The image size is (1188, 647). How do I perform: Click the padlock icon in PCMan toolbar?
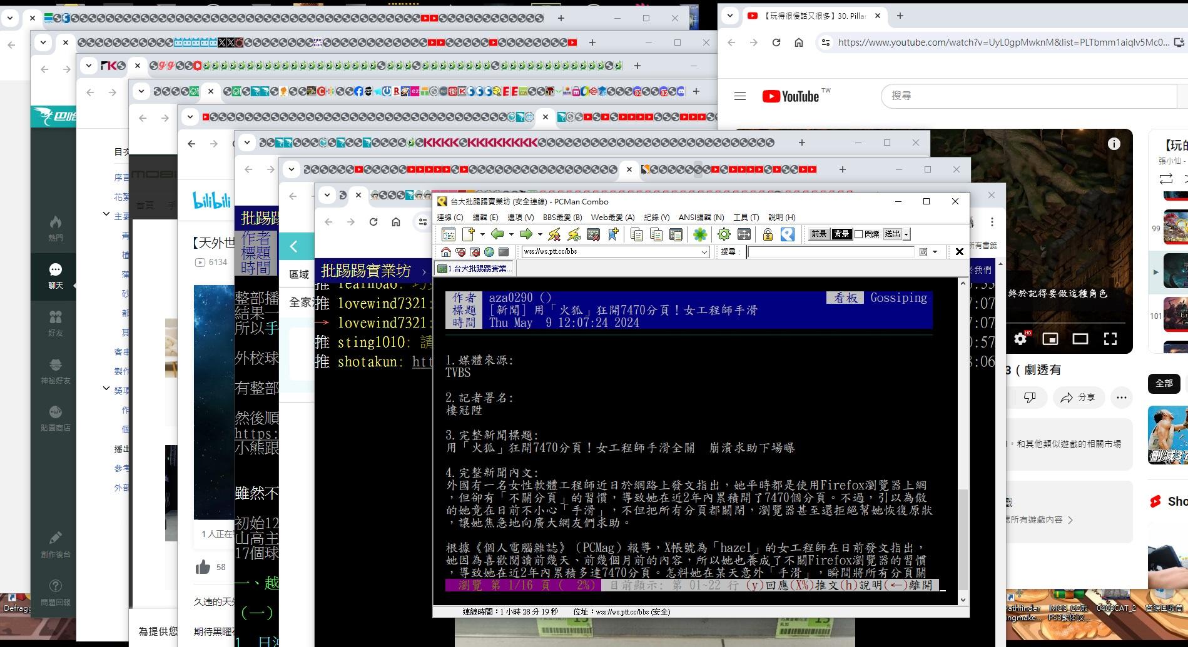coord(768,234)
